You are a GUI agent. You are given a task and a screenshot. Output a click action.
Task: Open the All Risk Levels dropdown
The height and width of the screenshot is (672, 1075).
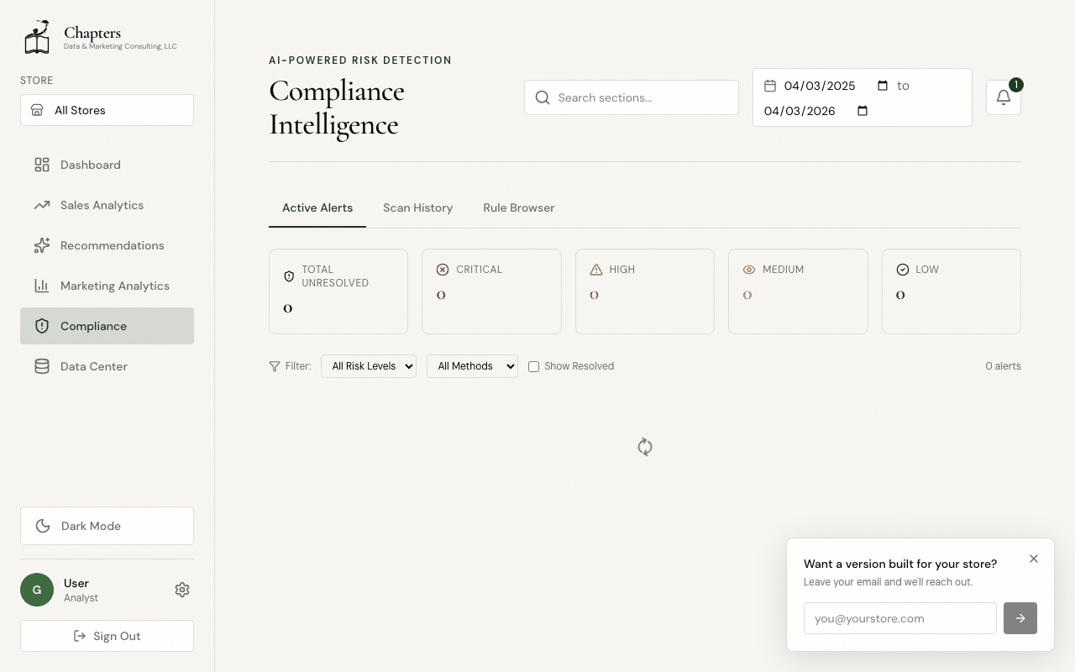click(x=368, y=366)
